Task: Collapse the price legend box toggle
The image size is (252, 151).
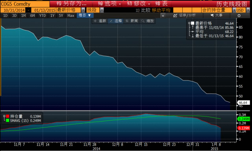Action: [x=189, y=23]
